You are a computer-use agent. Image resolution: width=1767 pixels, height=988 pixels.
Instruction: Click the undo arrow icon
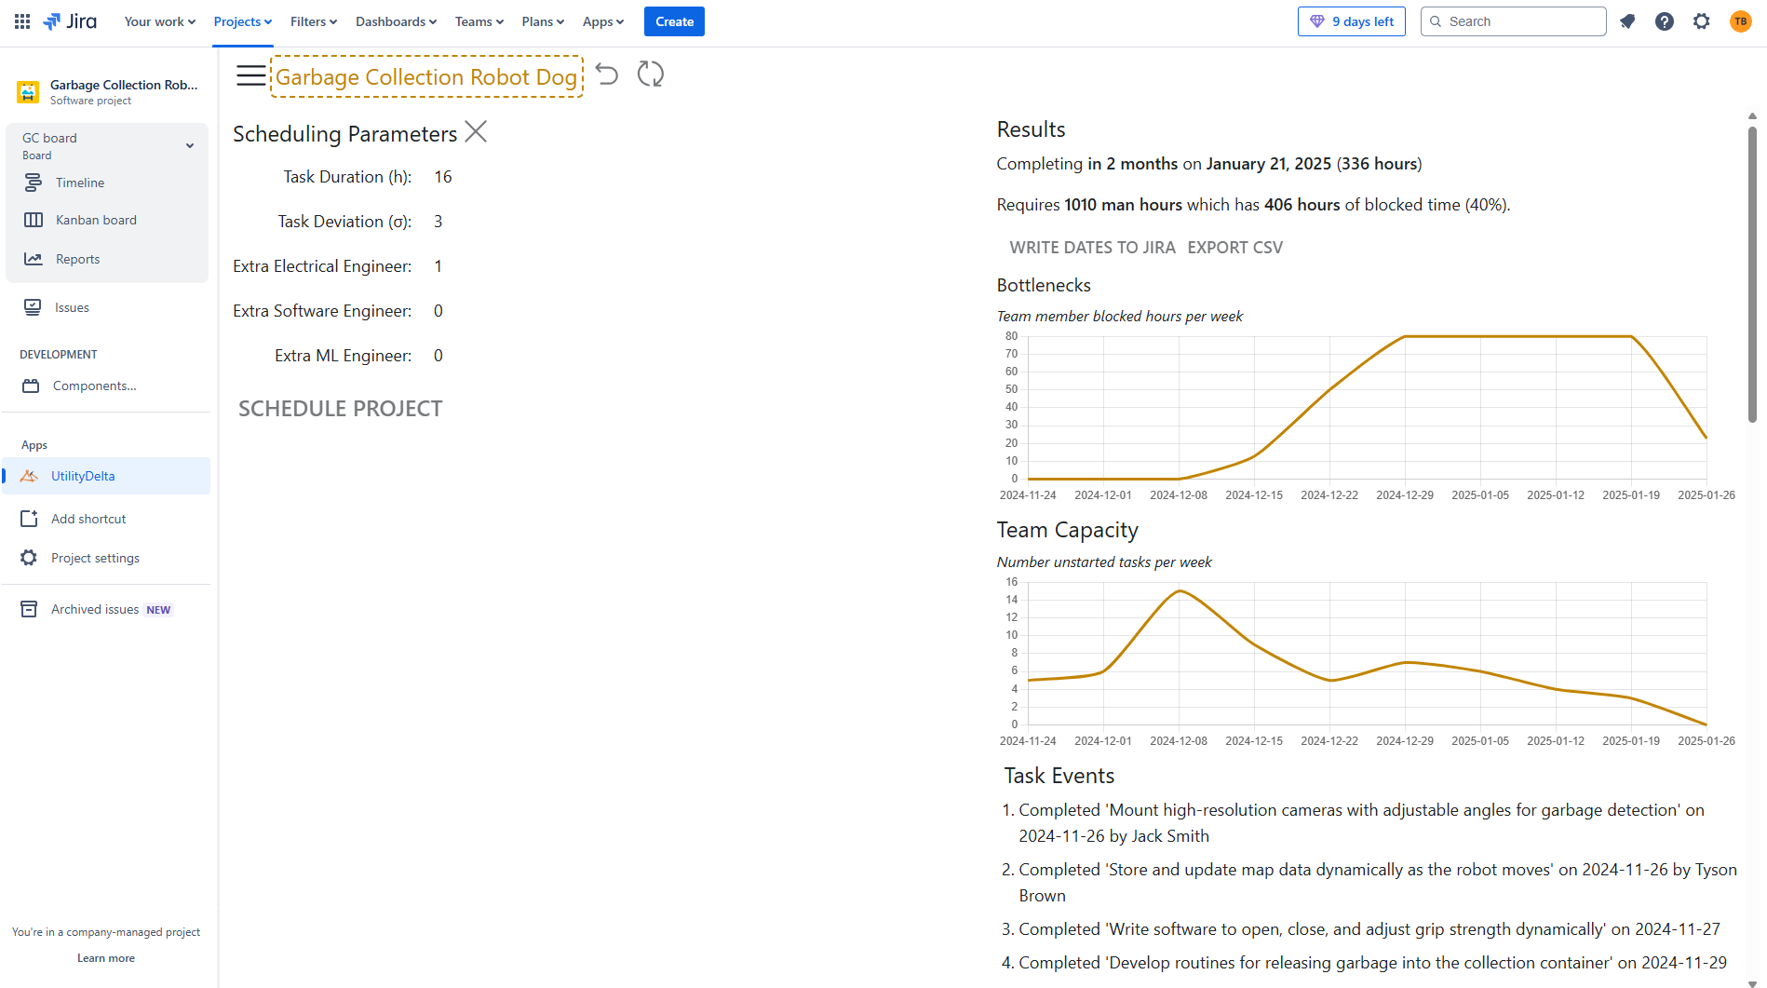(607, 74)
